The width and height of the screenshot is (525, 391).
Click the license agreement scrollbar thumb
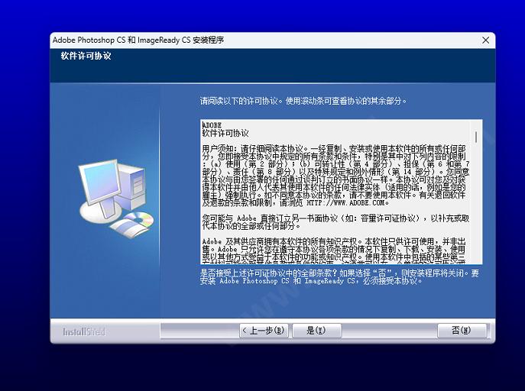click(x=476, y=137)
